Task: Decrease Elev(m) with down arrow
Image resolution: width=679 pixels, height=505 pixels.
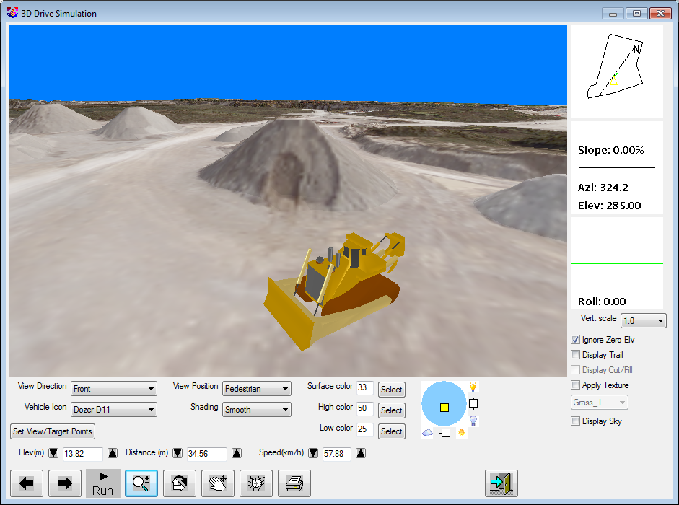Action: pos(53,453)
